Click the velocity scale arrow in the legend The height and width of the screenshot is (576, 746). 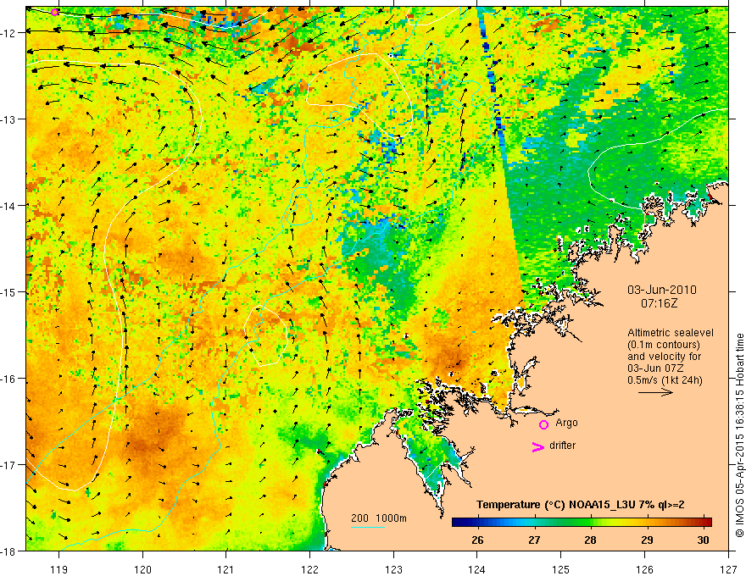(x=655, y=392)
